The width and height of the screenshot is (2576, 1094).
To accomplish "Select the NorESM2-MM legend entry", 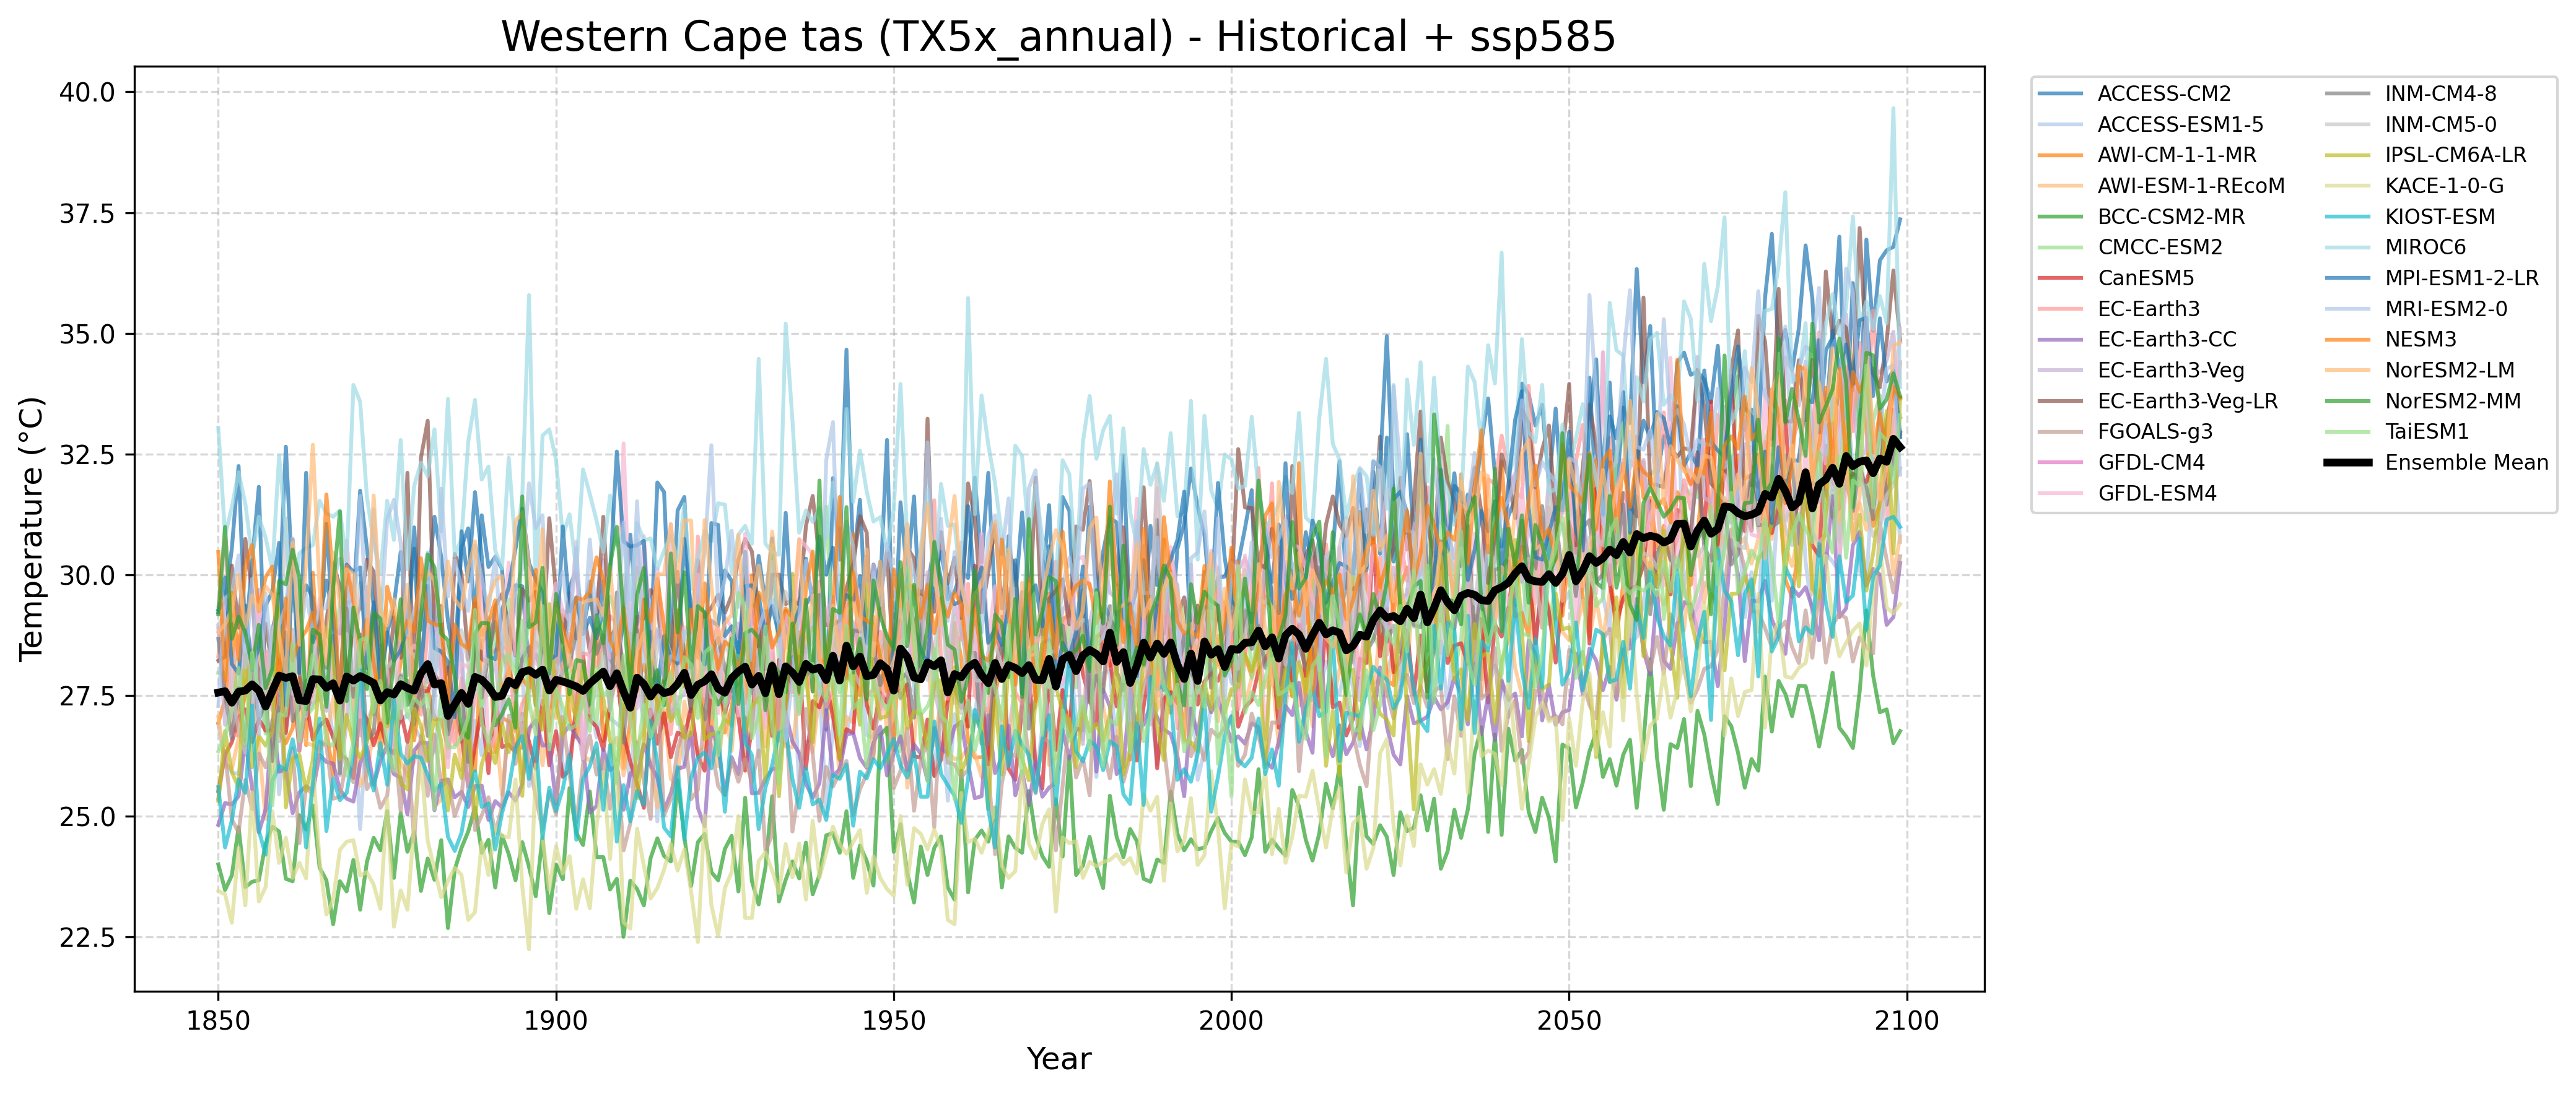I will pyautogui.click(x=2452, y=402).
